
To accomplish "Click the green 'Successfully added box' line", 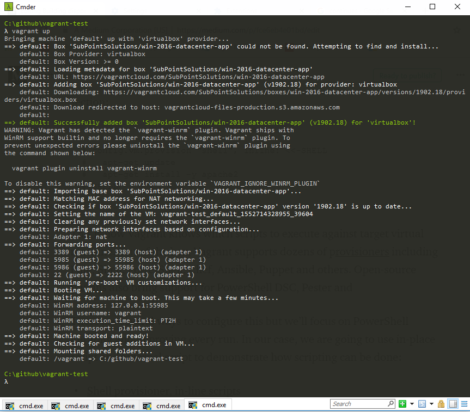I will point(210,122).
